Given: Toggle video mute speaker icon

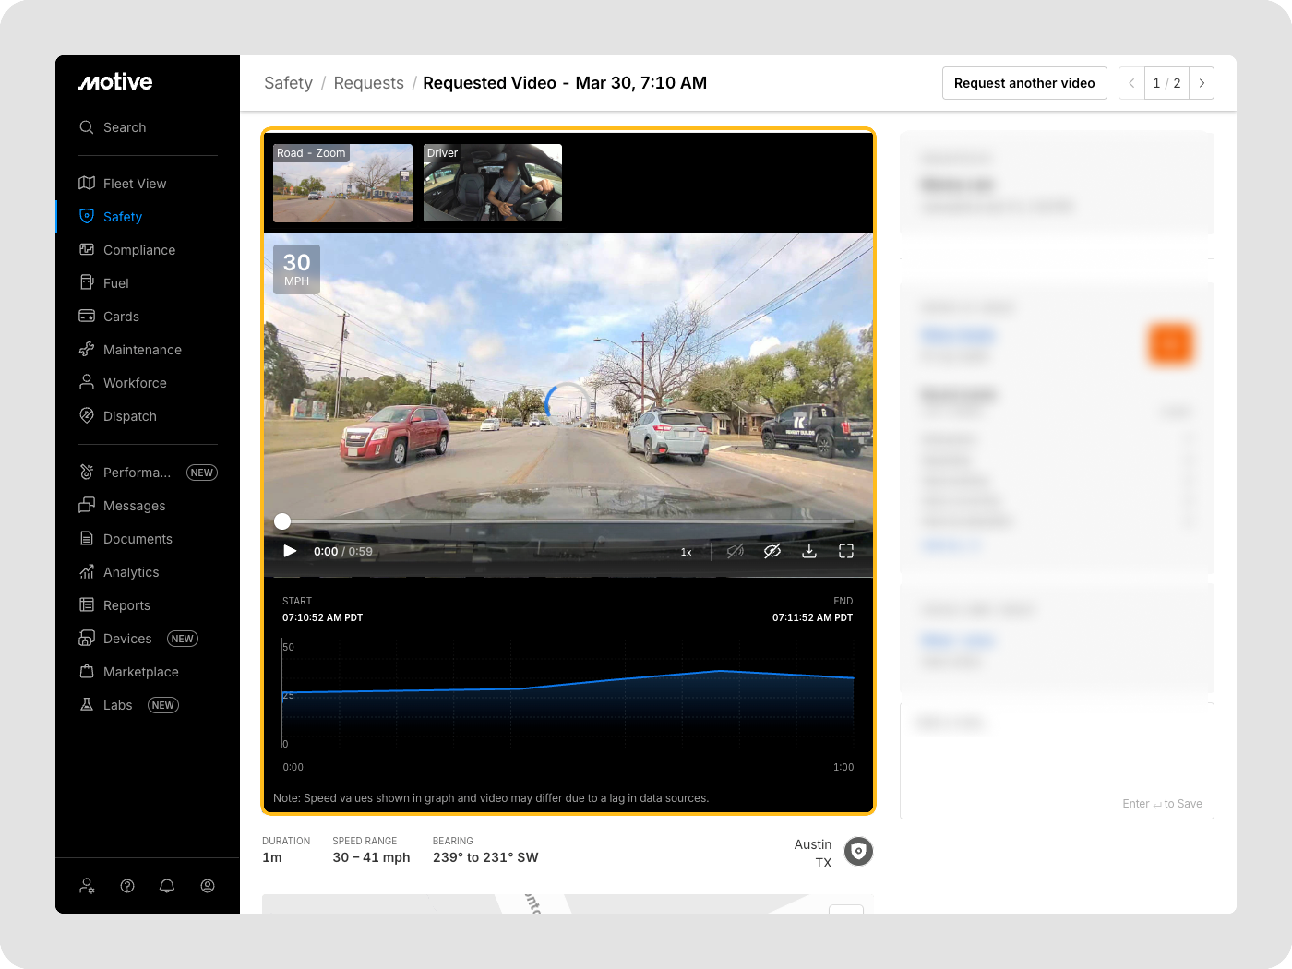Looking at the screenshot, I should pyautogui.click(x=735, y=551).
